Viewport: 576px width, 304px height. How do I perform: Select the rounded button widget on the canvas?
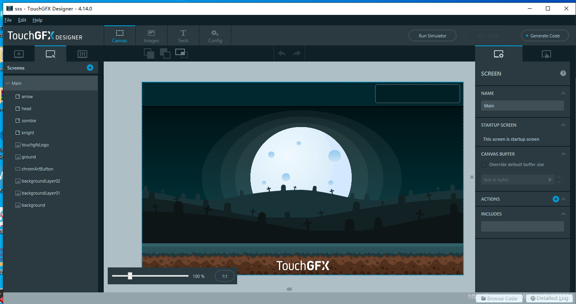click(x=418, y=94)
